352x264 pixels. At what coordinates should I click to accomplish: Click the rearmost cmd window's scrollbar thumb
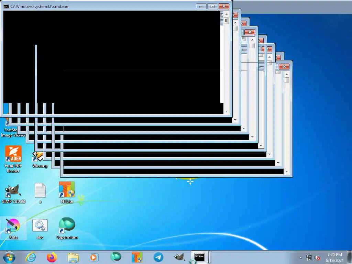(x=287, y=80)
